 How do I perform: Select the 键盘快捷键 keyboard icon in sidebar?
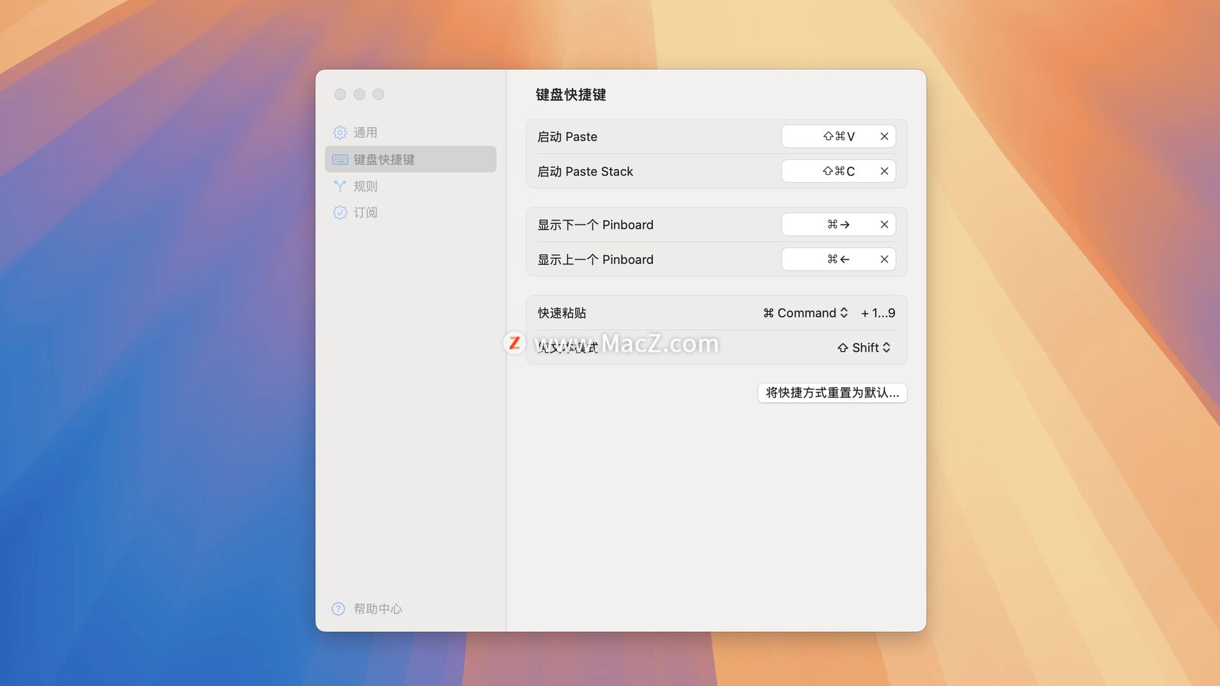pos(340,159)
